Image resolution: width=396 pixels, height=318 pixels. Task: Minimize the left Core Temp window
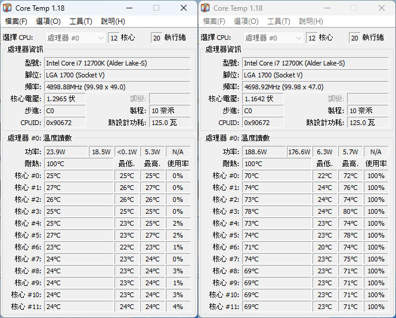[x=129, y=8]
